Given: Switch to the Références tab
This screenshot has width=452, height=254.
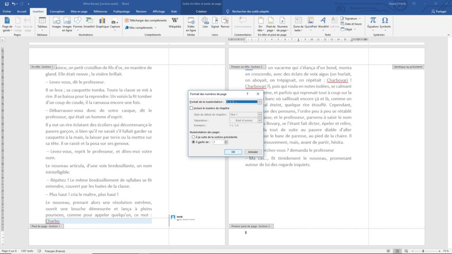Looking at the screenshot, I should [100, 11].
